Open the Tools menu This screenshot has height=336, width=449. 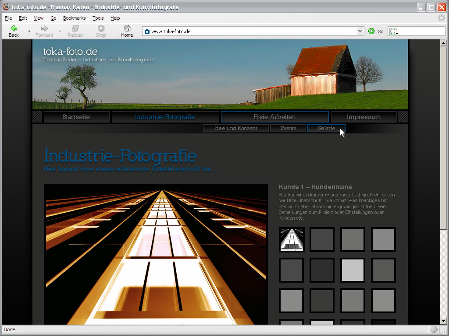tap(98, 18)
